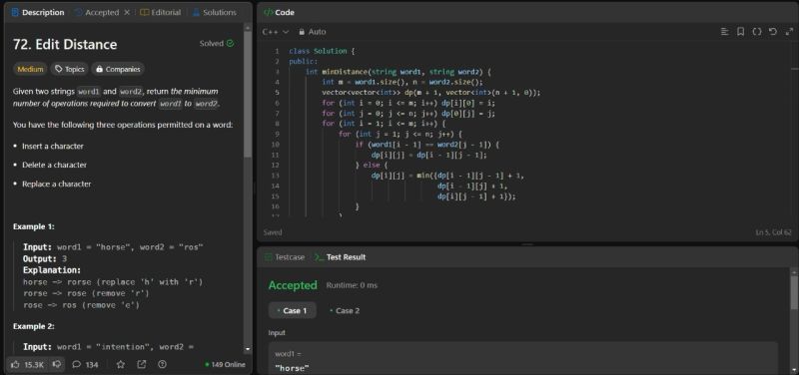Dislike the problem with the thumbs-down icon
The width and height of the screenshot is (799, 375).
point(57,364)
